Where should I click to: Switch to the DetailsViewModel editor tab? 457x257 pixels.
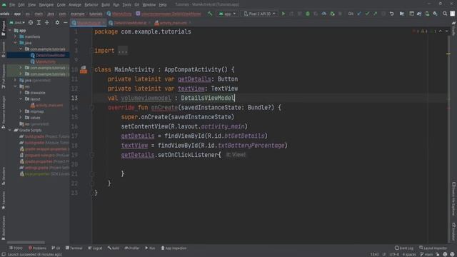130,23
